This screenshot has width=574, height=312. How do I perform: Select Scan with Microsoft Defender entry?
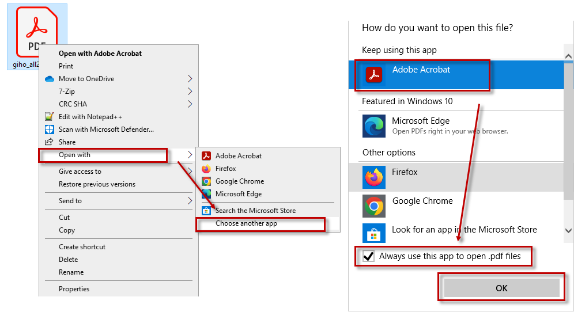(119, 129)
